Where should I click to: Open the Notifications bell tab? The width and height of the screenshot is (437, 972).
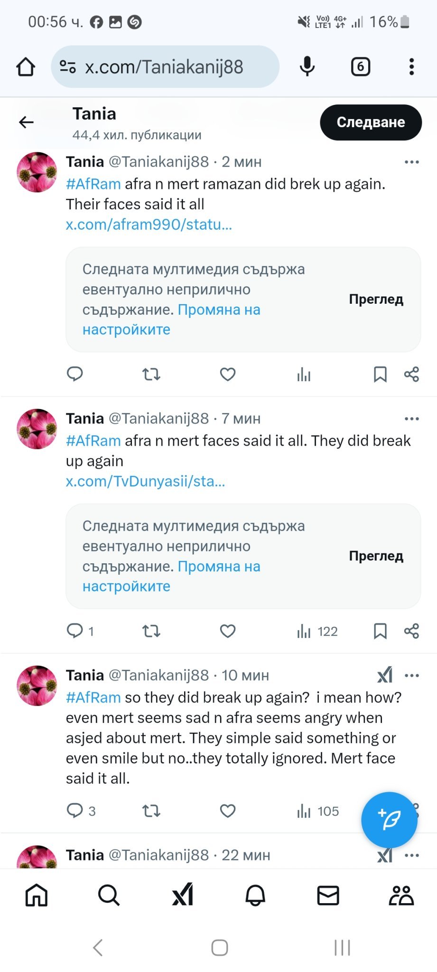[x=255, y=896]
